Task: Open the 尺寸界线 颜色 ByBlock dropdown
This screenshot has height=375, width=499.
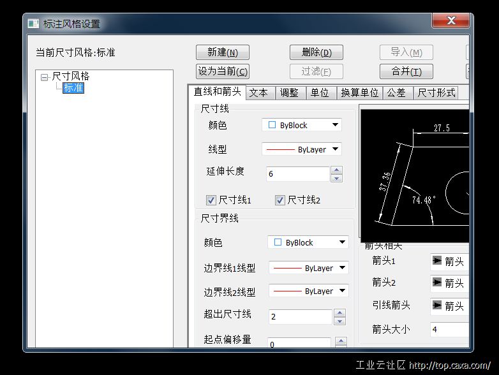Action: click(x=308, y=242)
